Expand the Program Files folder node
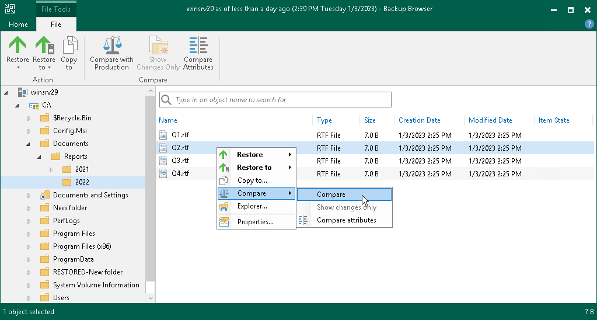The image size is (597, 320). [x=29, y=234]
